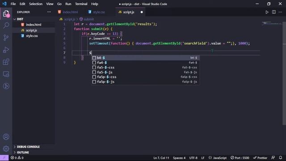Open the View menu
Screen dimensions: 286x161
click(x=50, y=4)
